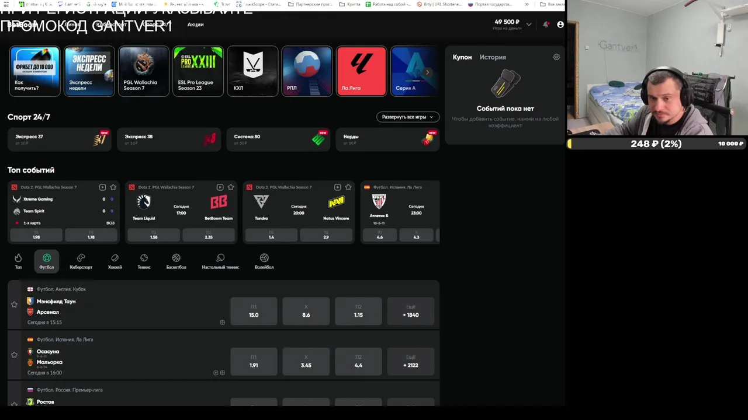
Task: Select the Настольный теннис category icon
Action: click(220, 261)
